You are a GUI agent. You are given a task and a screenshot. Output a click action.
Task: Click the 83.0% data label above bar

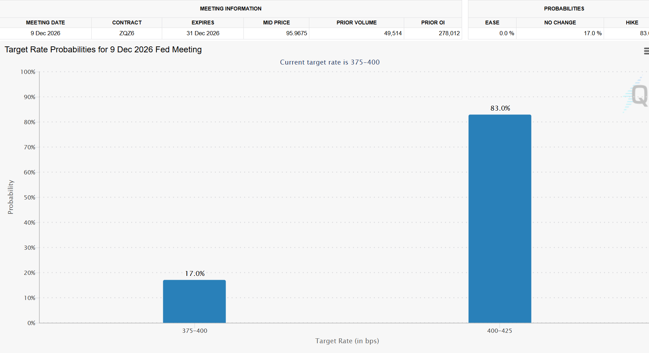click(500, 108)
